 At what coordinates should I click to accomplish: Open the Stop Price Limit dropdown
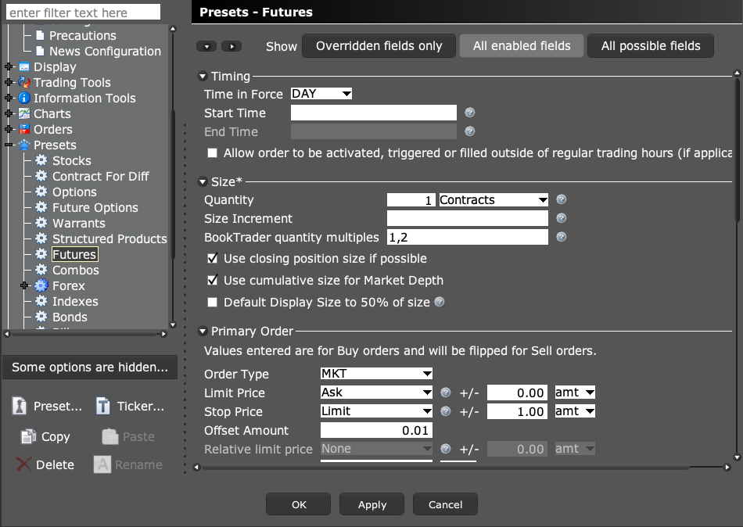(x=376, y=411)
